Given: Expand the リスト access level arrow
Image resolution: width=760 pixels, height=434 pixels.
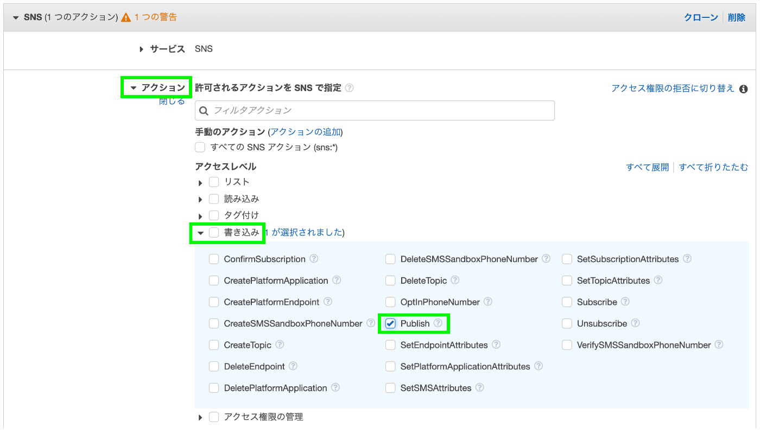Looking at the screenshot, I should point(200,183).
